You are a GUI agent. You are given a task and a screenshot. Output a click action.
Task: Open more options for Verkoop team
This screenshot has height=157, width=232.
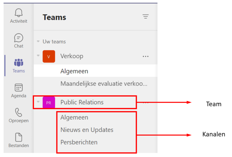(146, 56)
